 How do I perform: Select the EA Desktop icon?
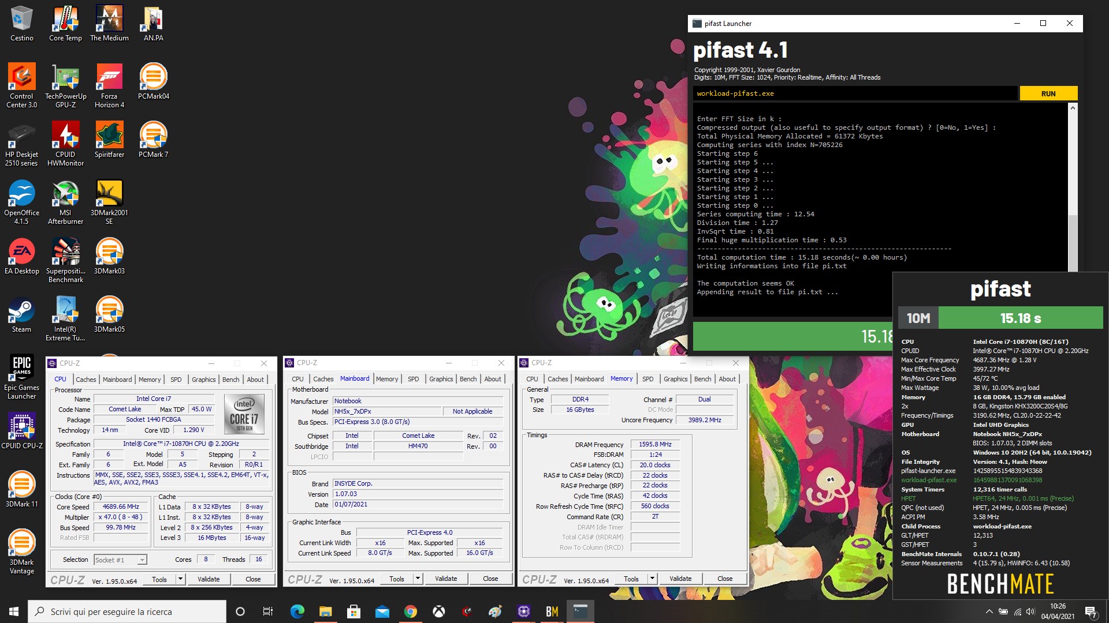pyautogui.click(x=22, y=256)
